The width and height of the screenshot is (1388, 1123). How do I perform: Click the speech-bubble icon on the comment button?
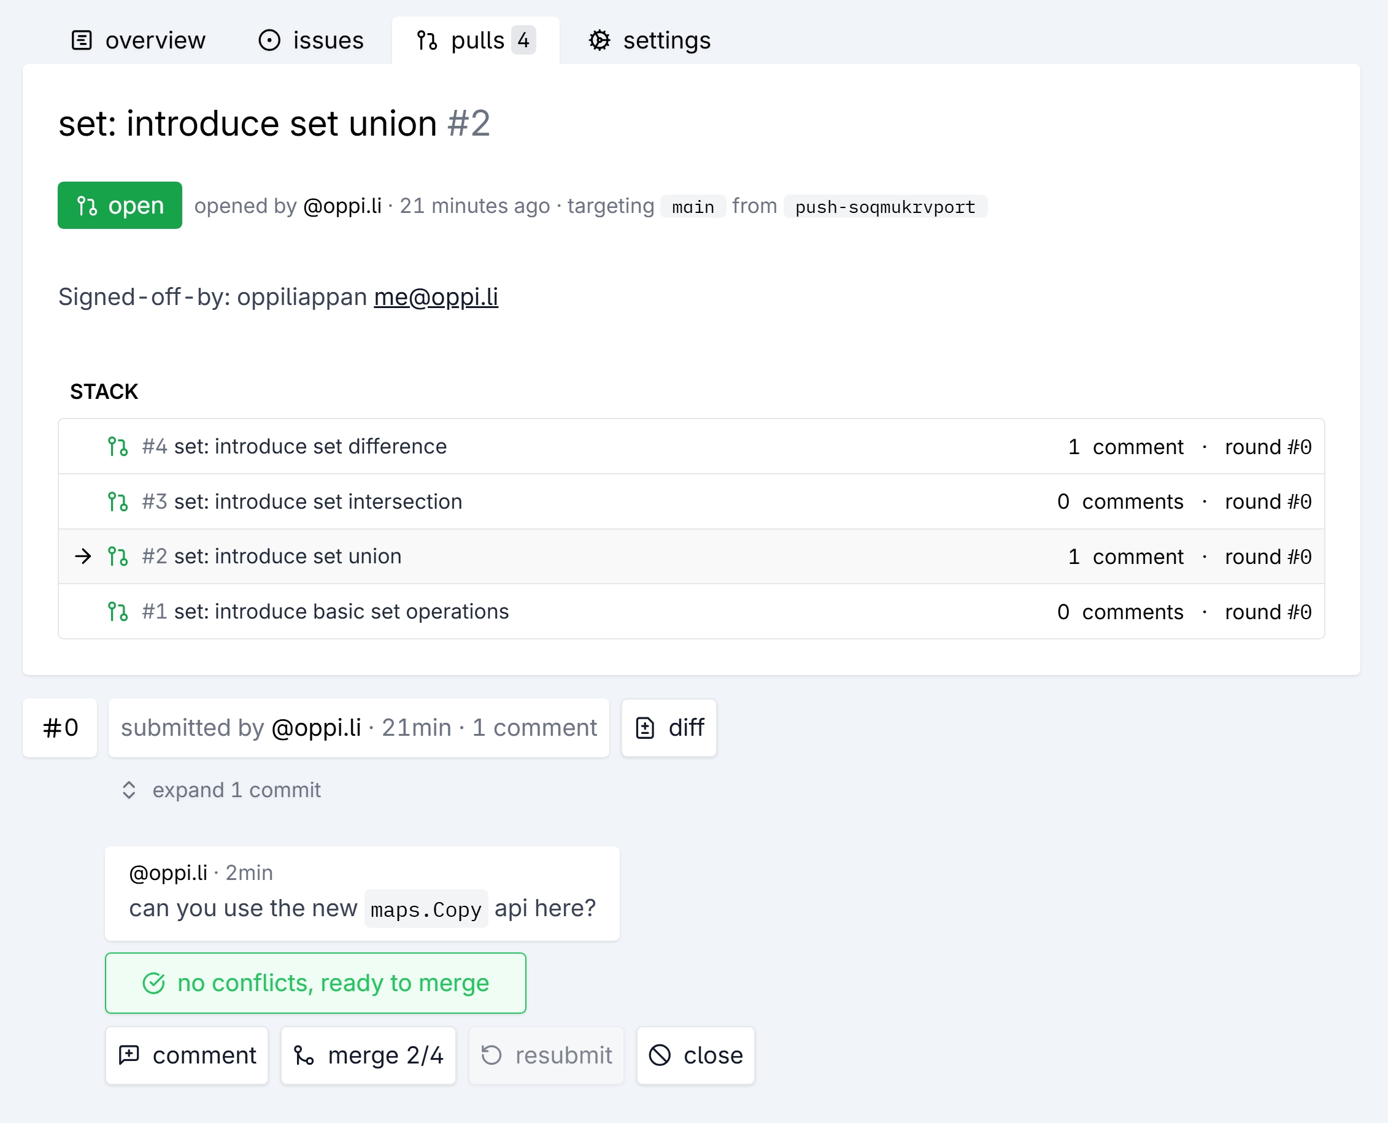(130, 1055)
